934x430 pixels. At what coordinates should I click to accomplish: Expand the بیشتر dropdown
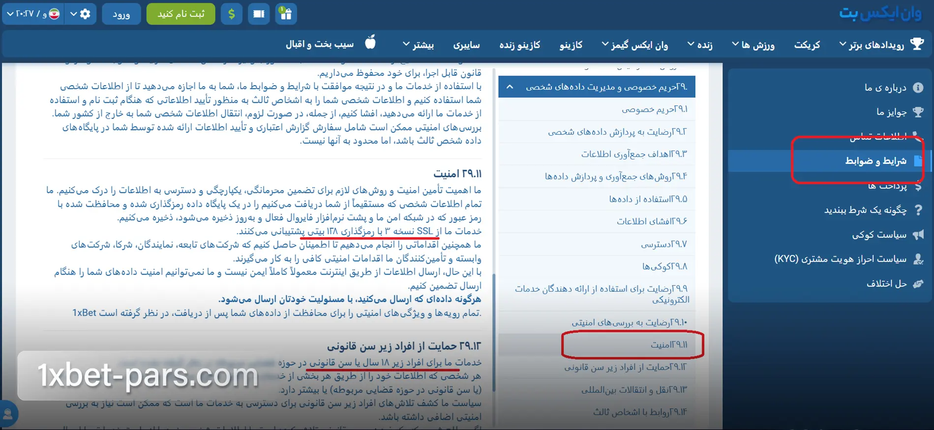coord(418,45)
